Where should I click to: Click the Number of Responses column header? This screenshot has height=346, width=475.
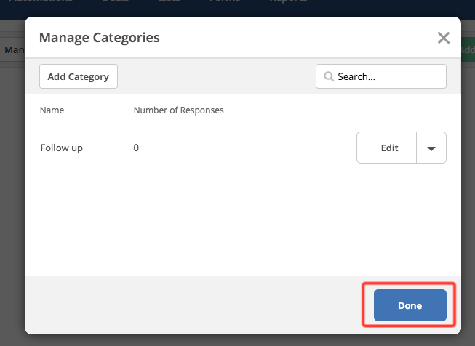[x=178, y=110]
